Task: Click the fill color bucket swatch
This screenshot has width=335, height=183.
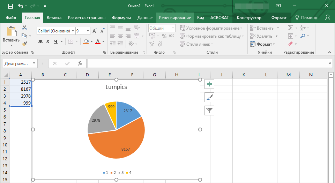Action: [x=86, y=41]
